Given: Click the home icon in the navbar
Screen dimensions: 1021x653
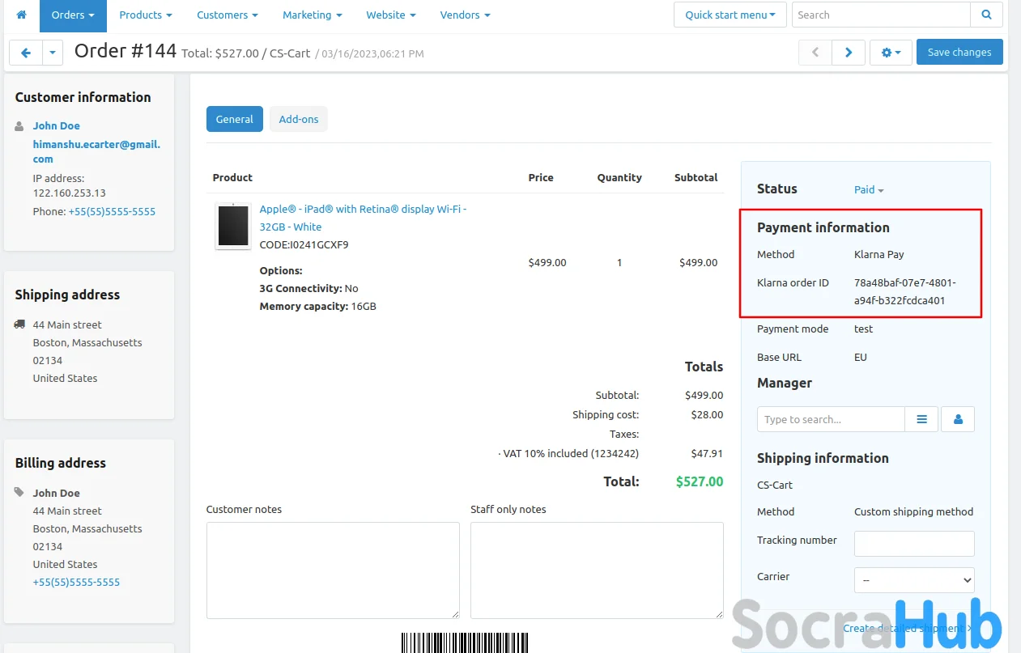Looking at the screenshot, I should tap(21, 15).
